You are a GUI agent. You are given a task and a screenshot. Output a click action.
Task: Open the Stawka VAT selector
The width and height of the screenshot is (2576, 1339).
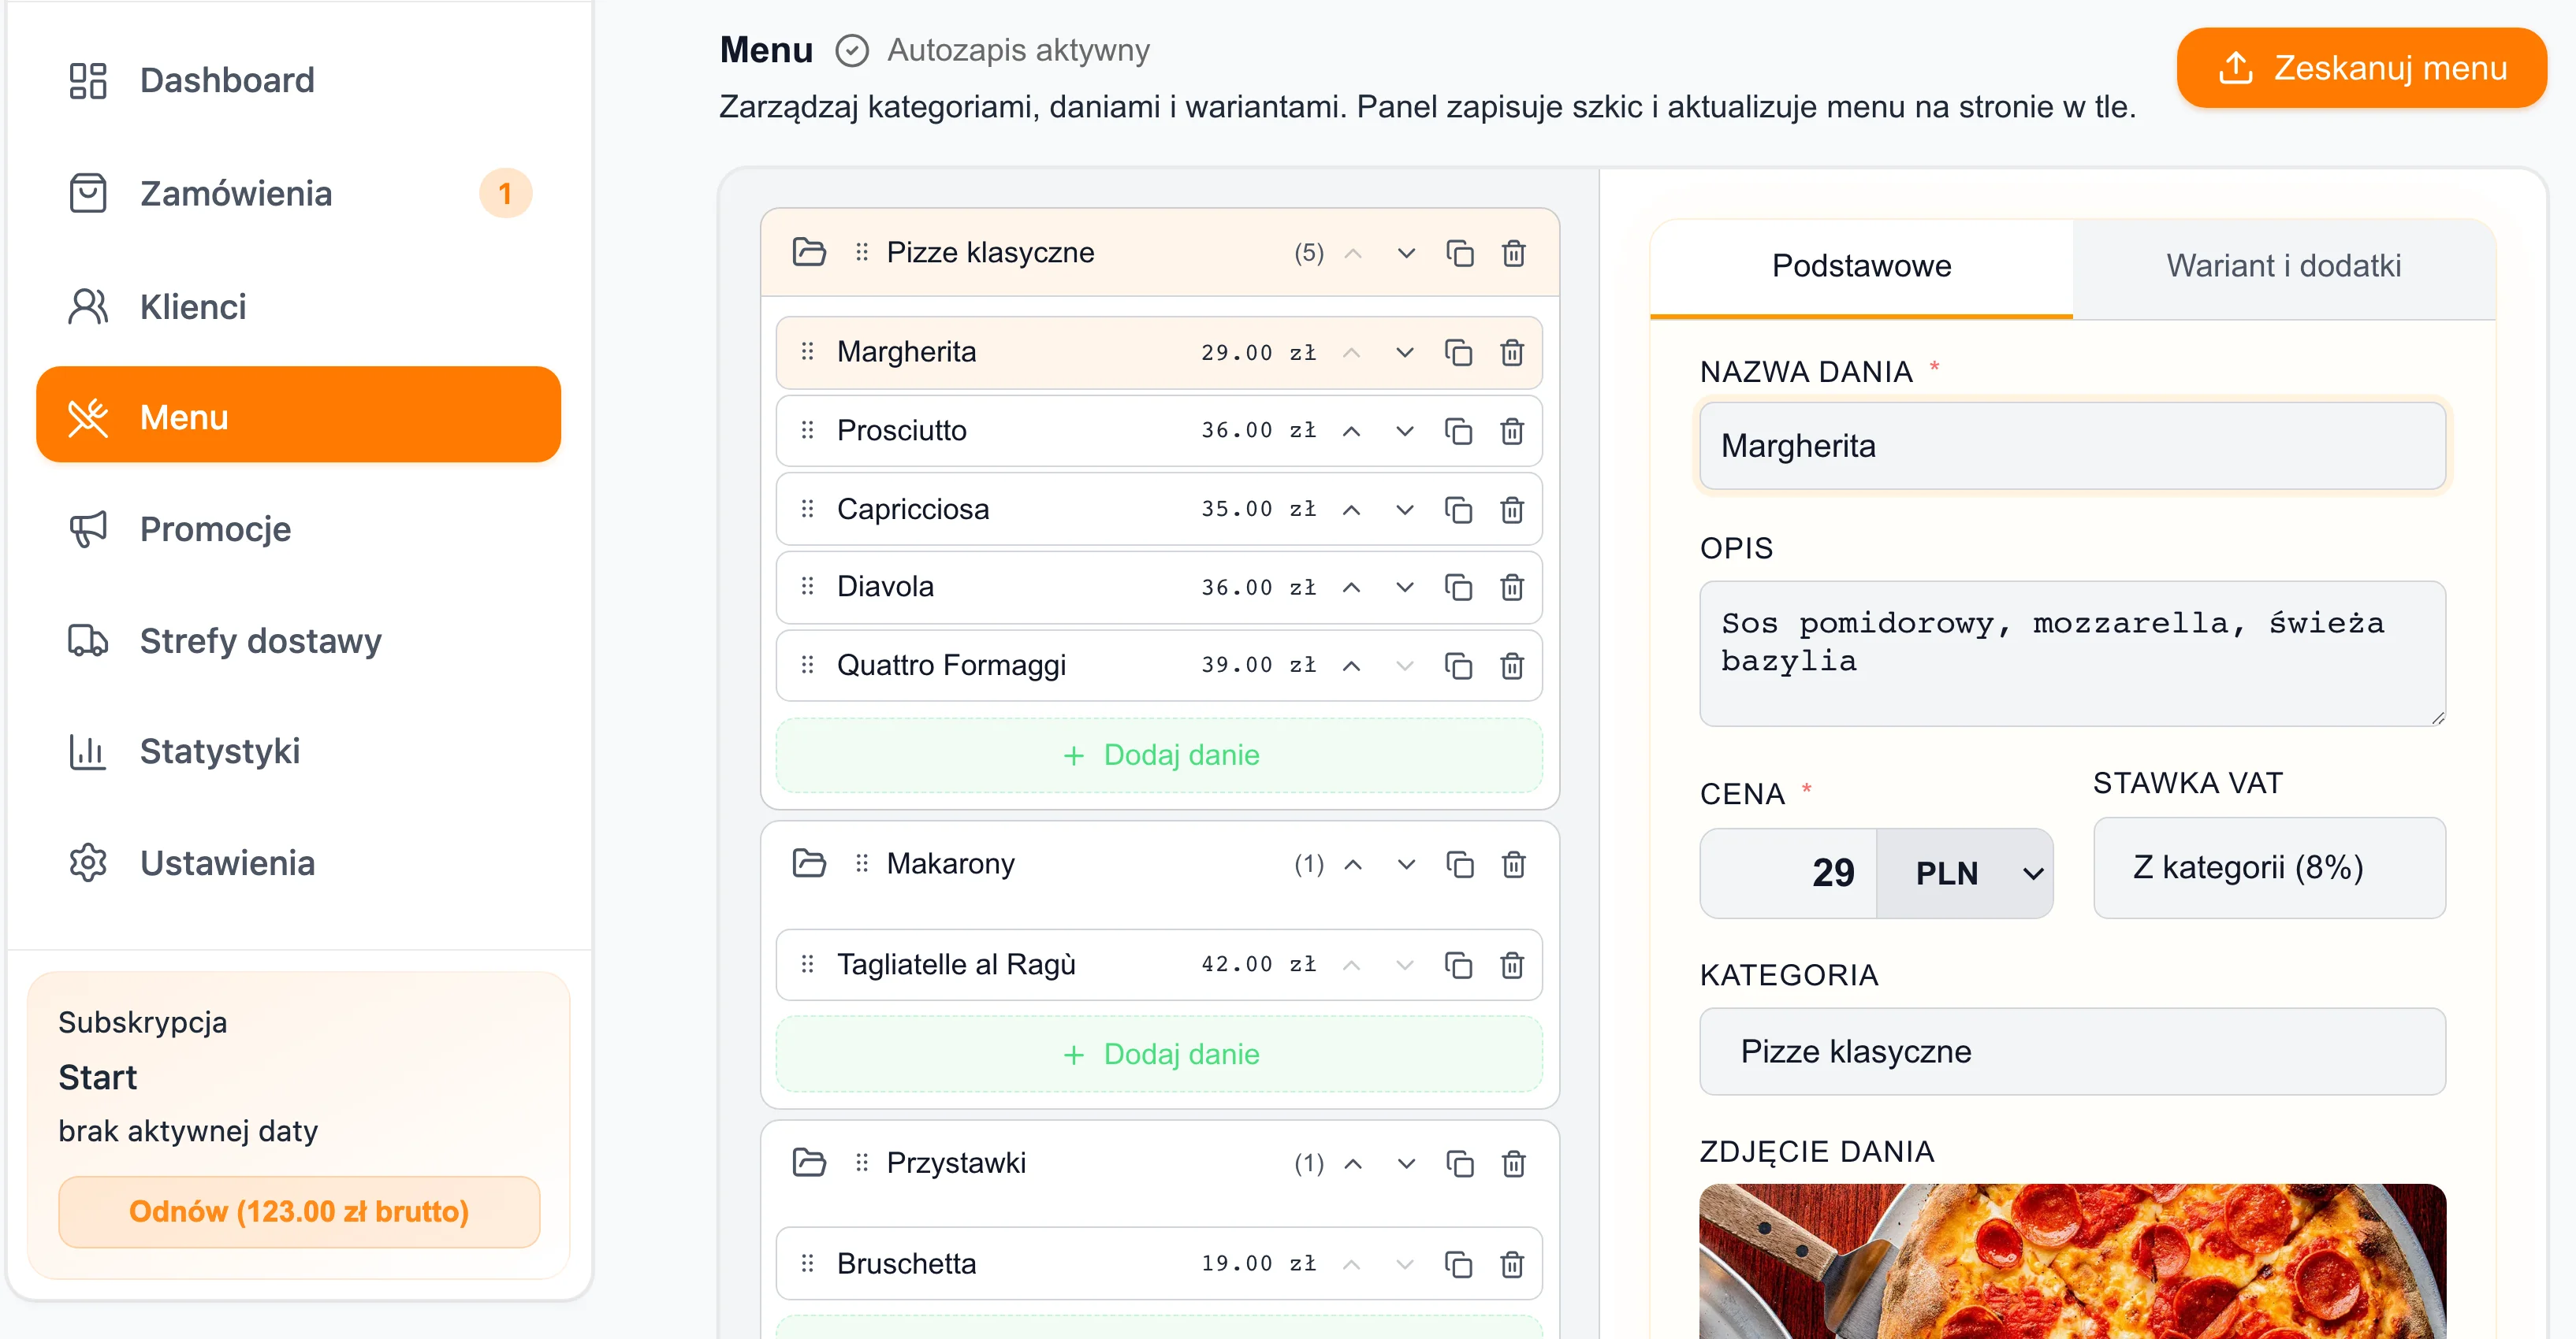(2269, 867)
